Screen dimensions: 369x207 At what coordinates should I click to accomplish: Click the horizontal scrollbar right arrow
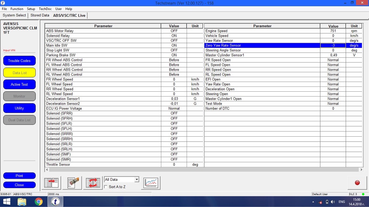click(x=361, y=169)
